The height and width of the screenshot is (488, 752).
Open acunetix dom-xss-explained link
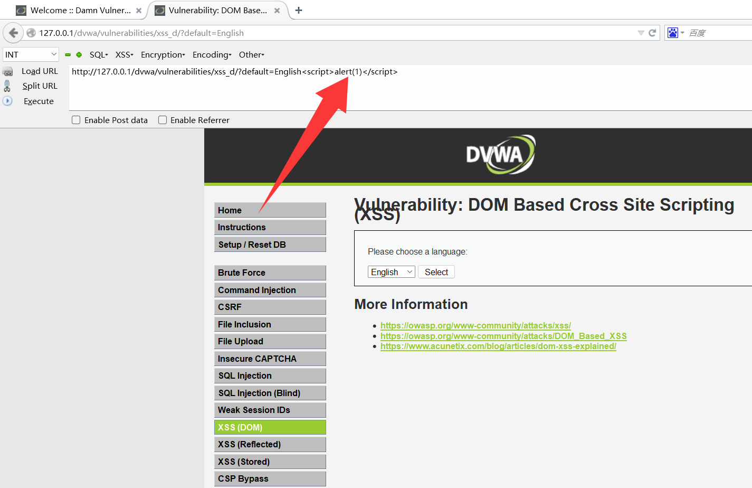(x=498, y=346)
